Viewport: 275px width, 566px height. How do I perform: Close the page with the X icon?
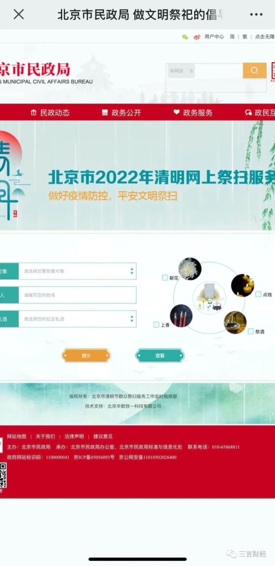[19, 15]
